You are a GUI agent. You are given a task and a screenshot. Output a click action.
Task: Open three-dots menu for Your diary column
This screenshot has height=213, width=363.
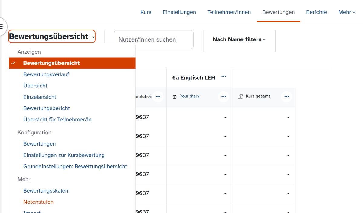pos(224,97)
